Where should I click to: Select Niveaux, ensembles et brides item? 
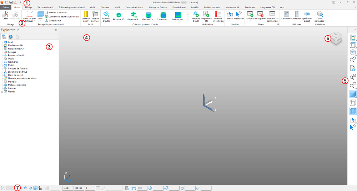(x=22, y=78)
